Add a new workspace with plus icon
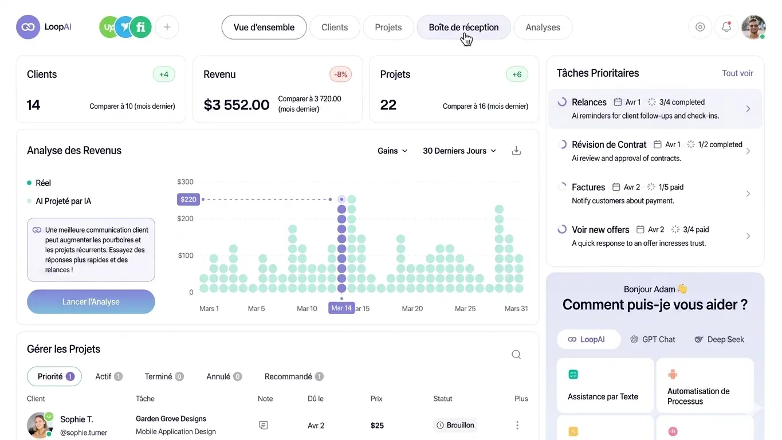Image resolution: width=782 pixels, height=440 pixels. point(167,27)
